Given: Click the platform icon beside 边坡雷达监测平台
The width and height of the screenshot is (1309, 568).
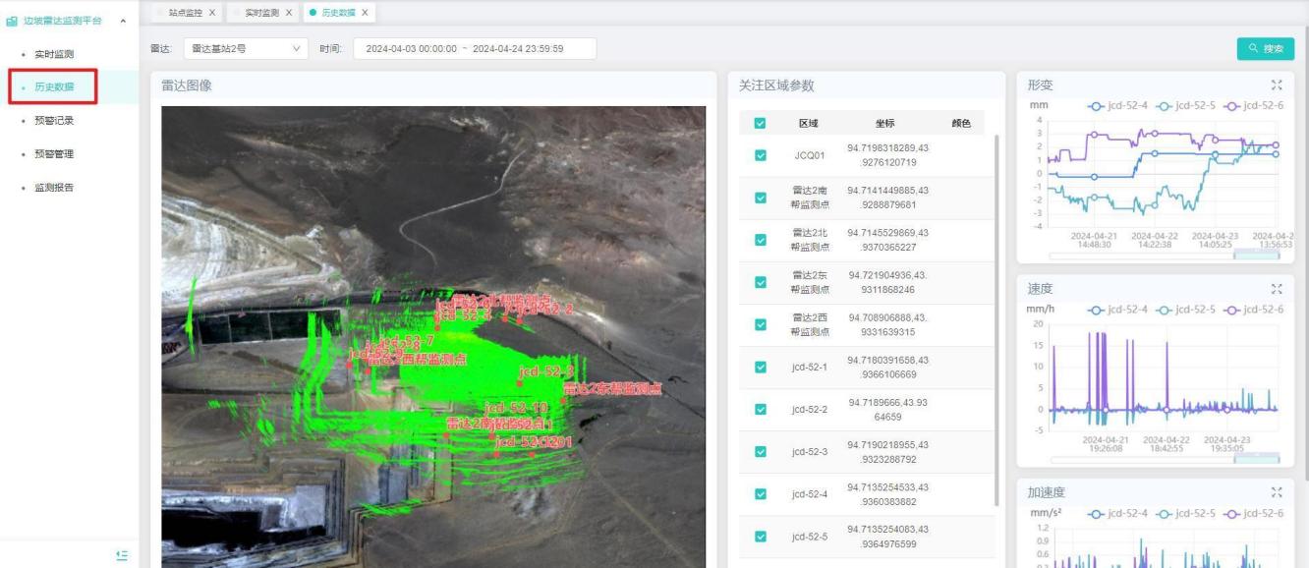Looking at the screenshot, I should click(11, 21).
